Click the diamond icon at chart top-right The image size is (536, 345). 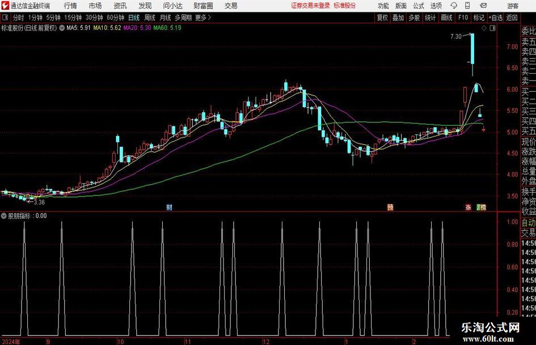point(484,28)
